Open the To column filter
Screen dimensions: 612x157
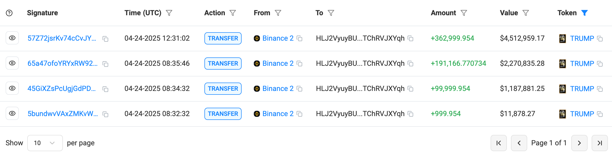click(331, 13)
